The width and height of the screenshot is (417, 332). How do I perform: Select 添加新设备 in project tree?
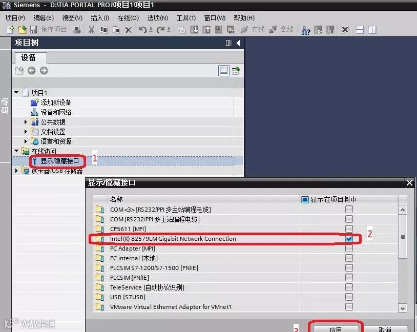coord(56,102)
